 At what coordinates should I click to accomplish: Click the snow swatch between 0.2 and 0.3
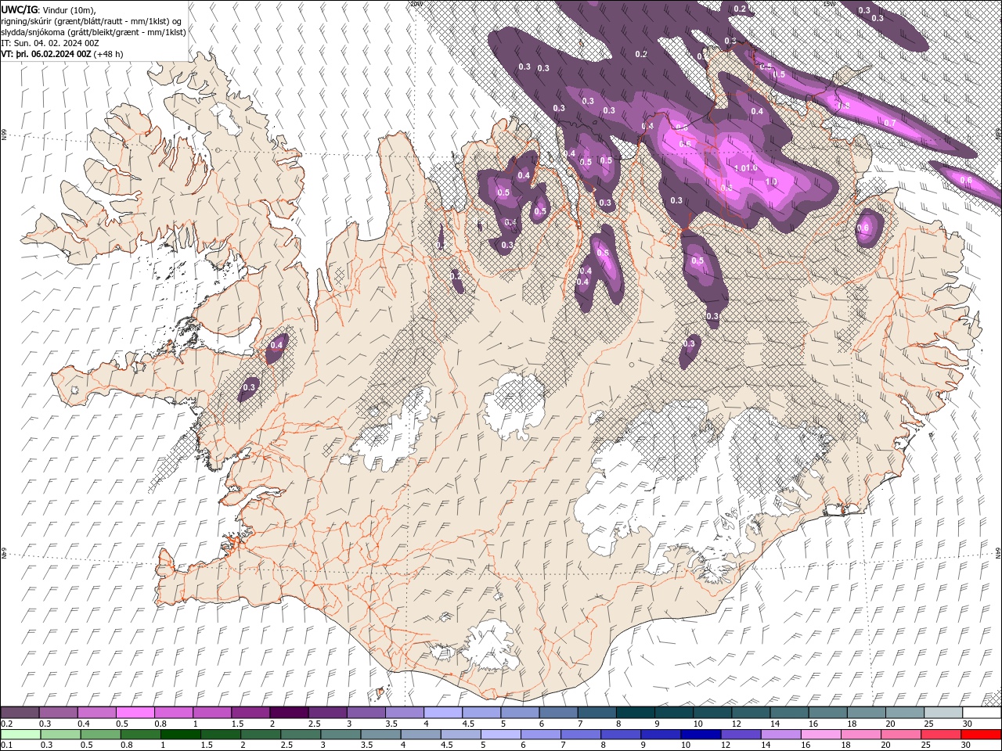click(20, 713)
